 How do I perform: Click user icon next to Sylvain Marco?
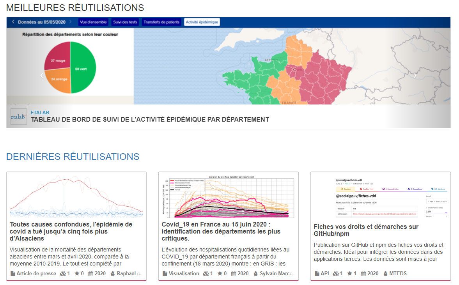pyautogui.click(x=256, y=274)
